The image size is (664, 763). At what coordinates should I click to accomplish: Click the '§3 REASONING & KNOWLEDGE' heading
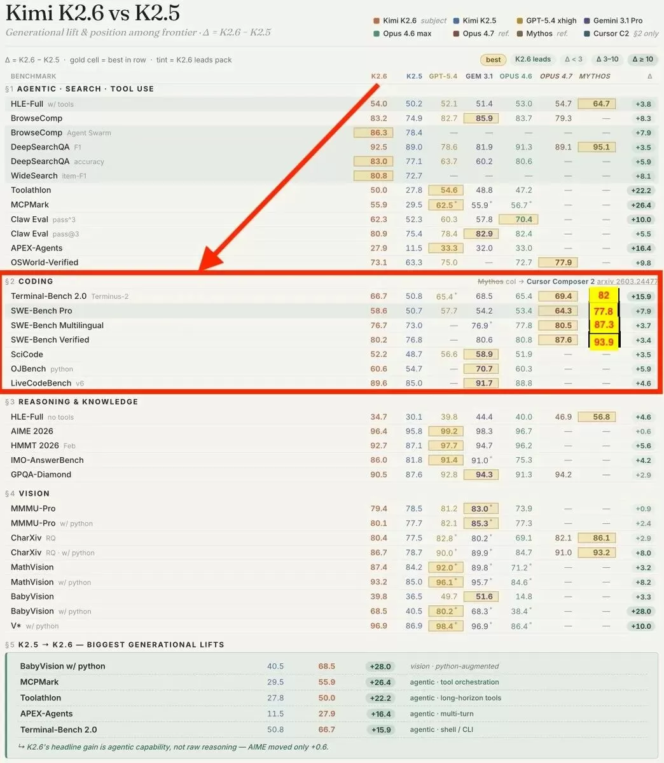pos(71,402)
